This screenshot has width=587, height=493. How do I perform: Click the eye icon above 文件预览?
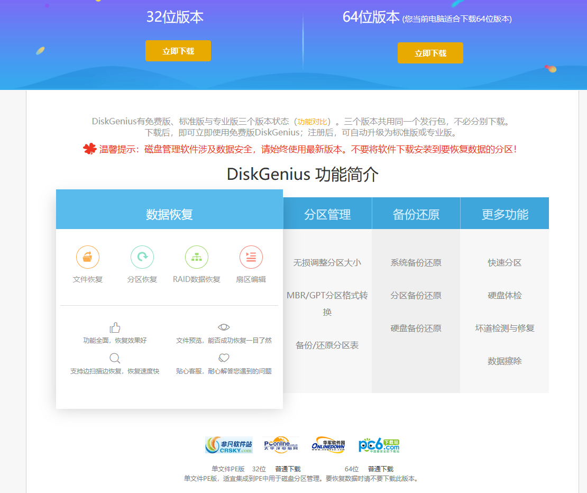(x=224, y=327)
